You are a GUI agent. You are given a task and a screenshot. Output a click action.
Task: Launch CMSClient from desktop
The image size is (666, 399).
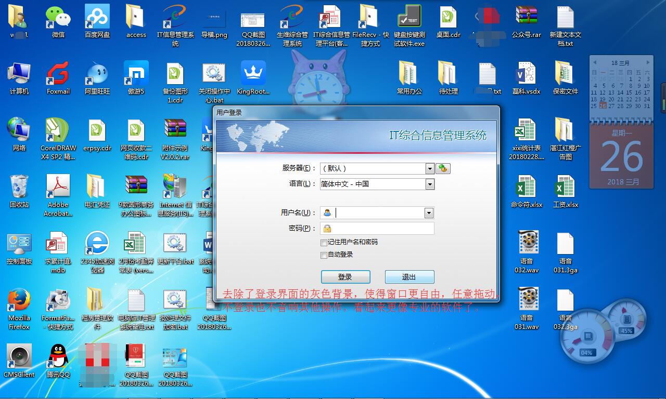click(19, 362)
